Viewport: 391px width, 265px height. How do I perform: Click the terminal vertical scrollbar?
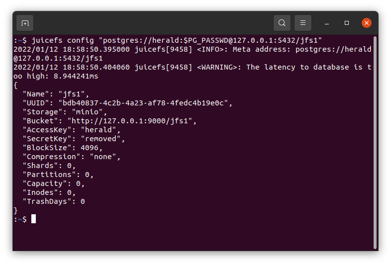tap(375, 143)
